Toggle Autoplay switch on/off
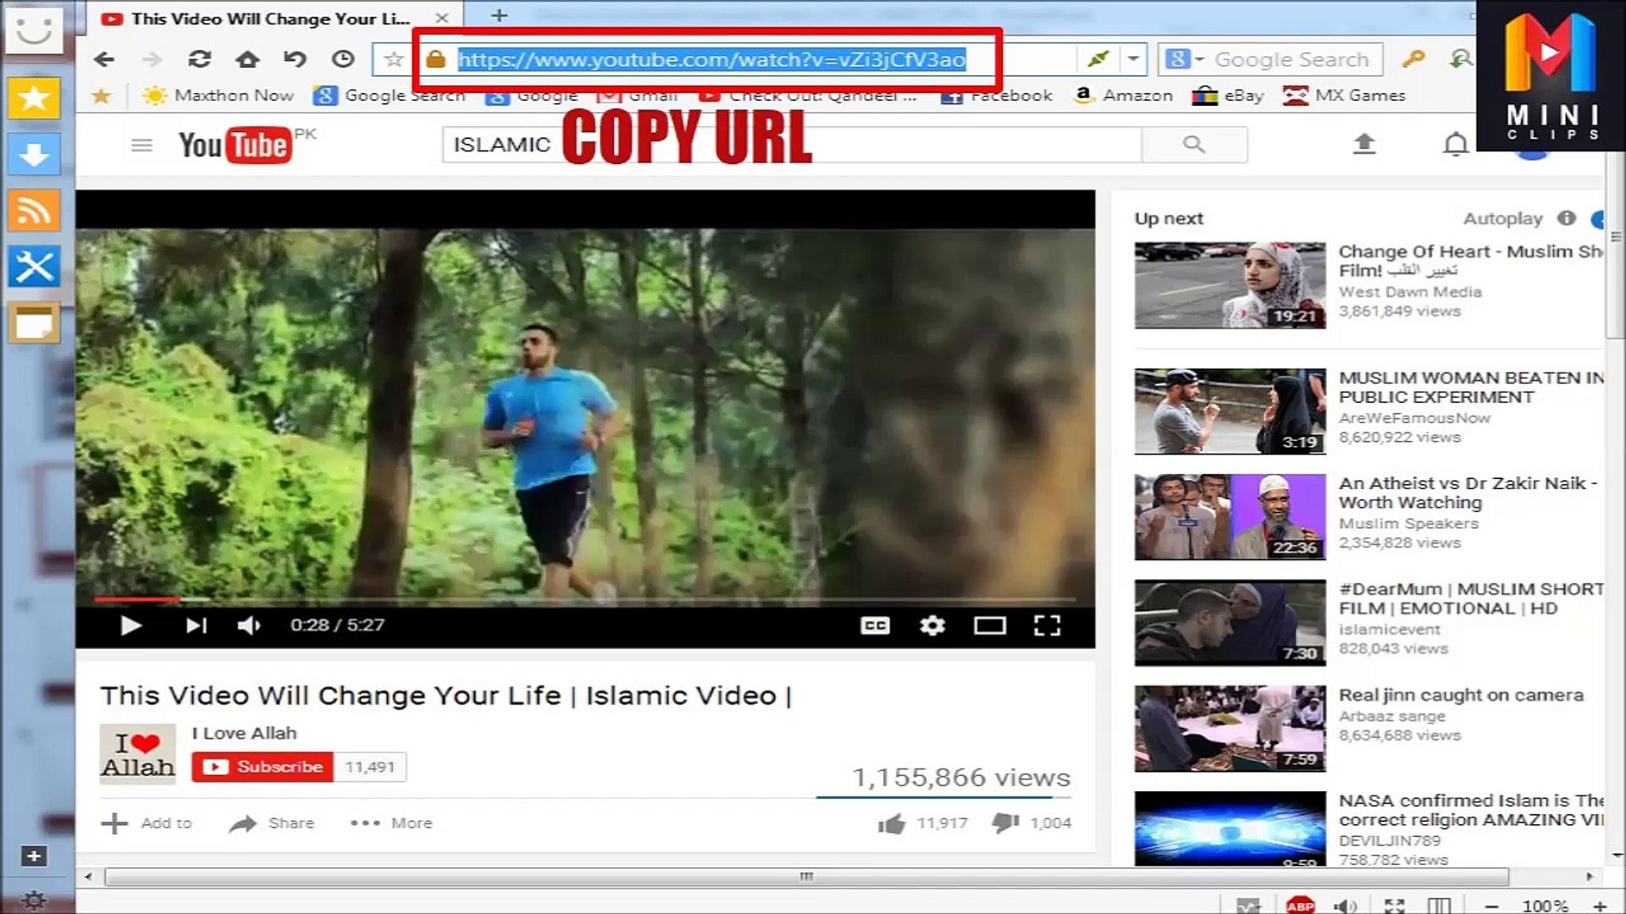 coord(1596,218)
